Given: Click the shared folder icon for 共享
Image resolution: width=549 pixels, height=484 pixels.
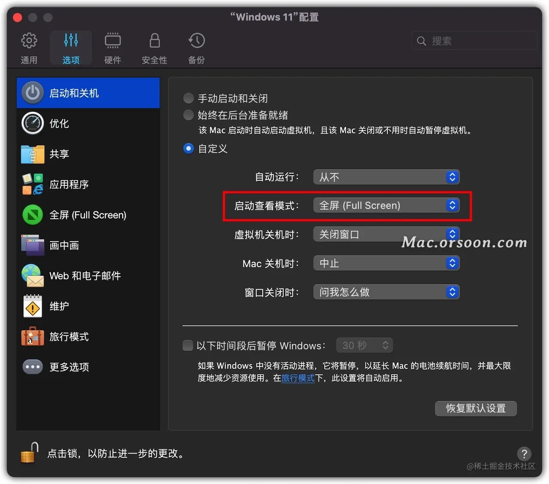Looking at the screenshot, I should pyautogui.click(x=33, y=154).
